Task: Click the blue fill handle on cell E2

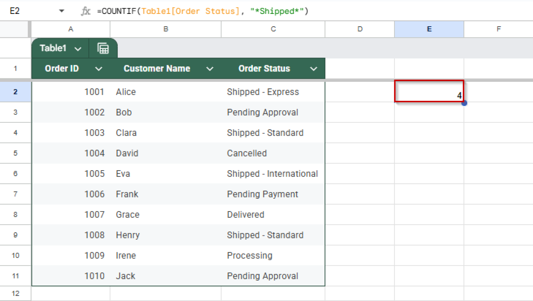Action: coord(464,103)
